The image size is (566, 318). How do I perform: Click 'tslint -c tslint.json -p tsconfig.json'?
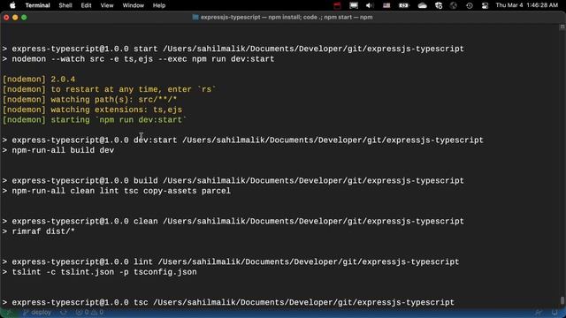point(100,272)
